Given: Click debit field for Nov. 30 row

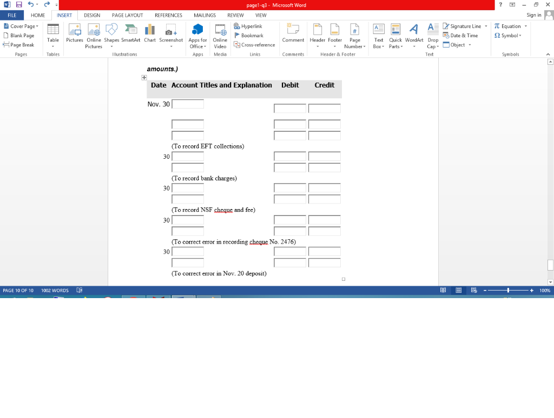Looking at the screenshot, I should tap(290, 109).
